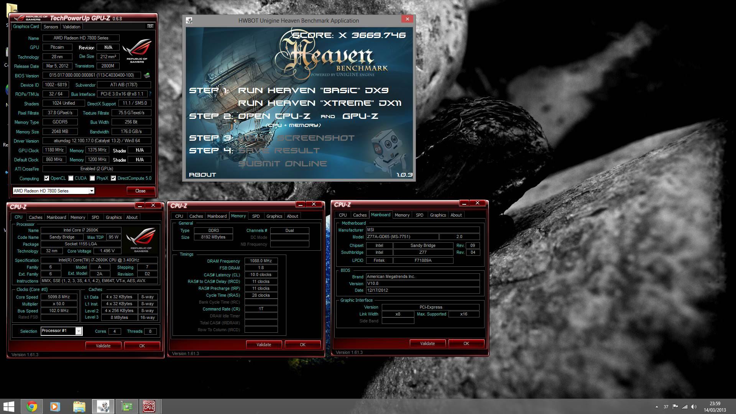Minimize the CPU-Z Memory window
The image size is (736, 414).
[301, 204]
